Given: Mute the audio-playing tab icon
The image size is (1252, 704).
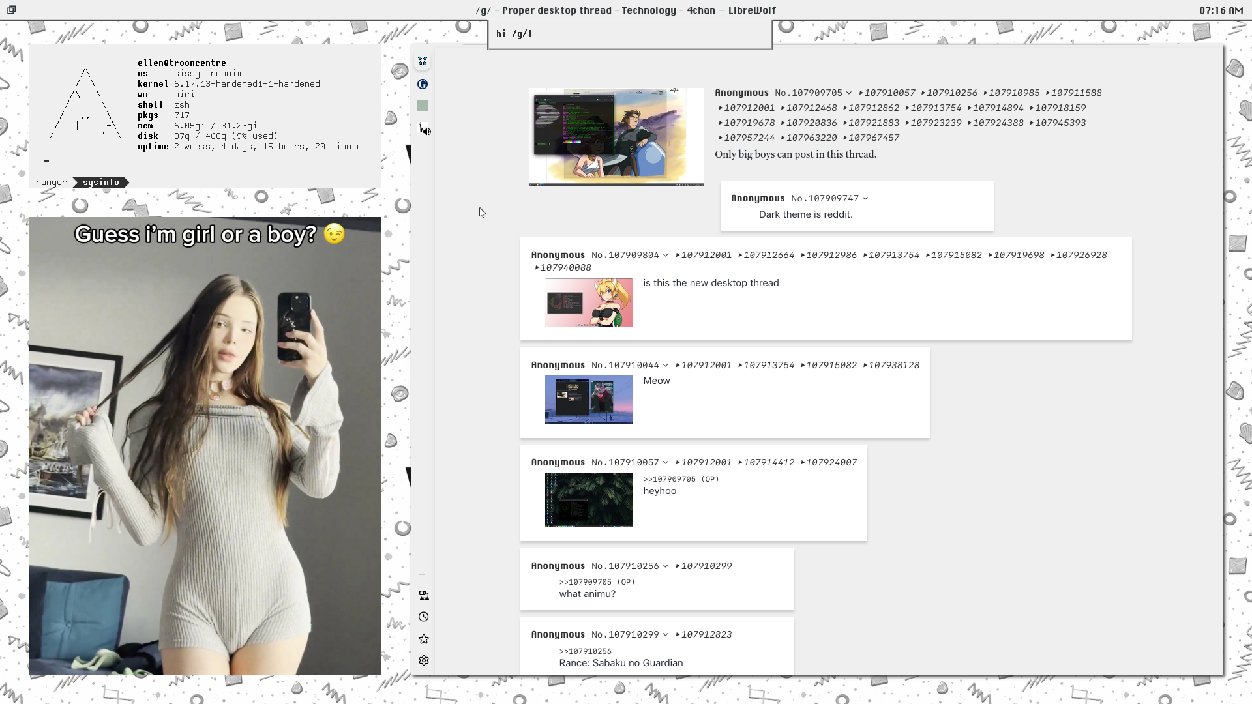Looking at the screenshot, I should pos(427,132).
